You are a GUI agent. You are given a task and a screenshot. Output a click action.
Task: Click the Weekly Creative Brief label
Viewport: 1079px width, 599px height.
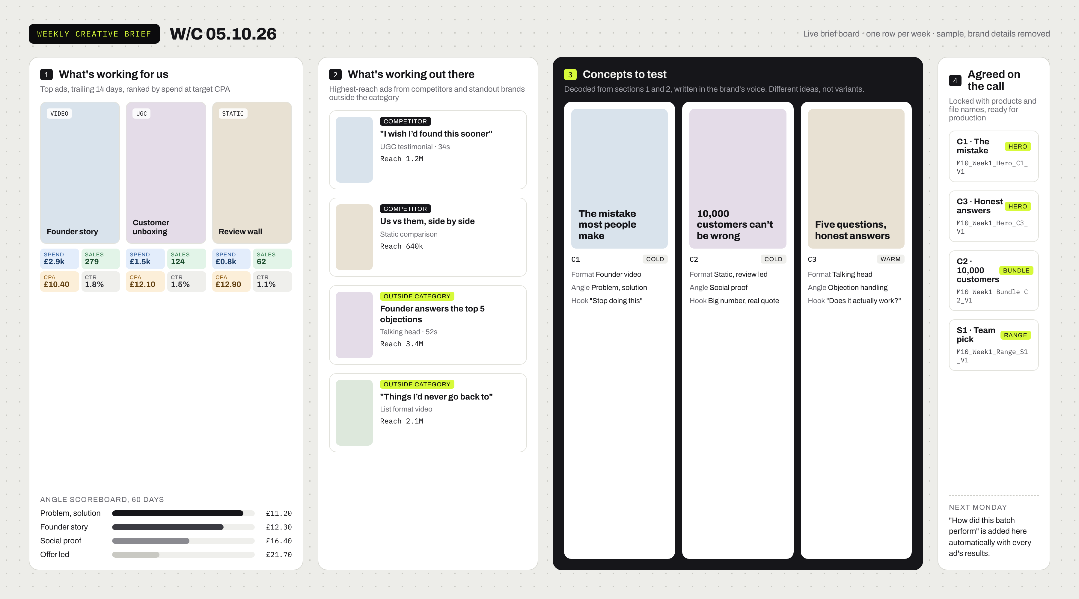tap(94, 34)
